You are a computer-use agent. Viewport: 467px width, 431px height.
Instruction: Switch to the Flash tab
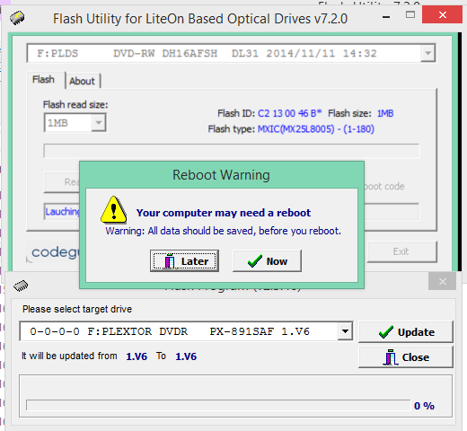44,80
